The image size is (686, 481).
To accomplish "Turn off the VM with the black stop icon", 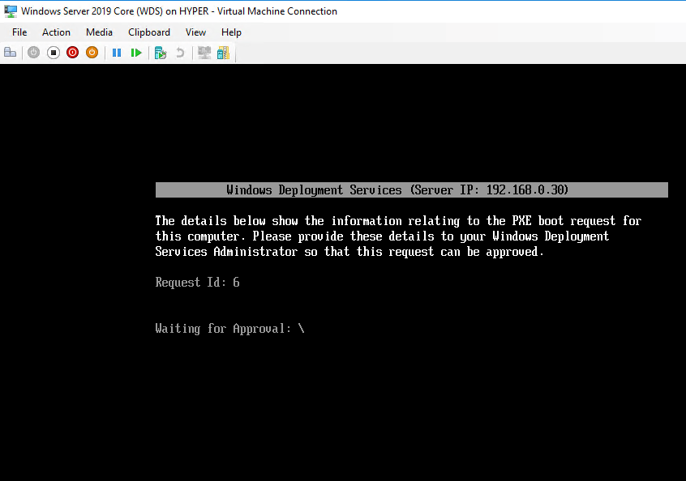I will (x=54, y=53).
